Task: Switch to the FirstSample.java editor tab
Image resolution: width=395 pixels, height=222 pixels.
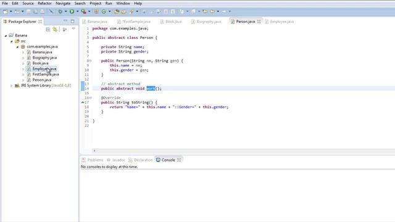Action: click(134, 22)
